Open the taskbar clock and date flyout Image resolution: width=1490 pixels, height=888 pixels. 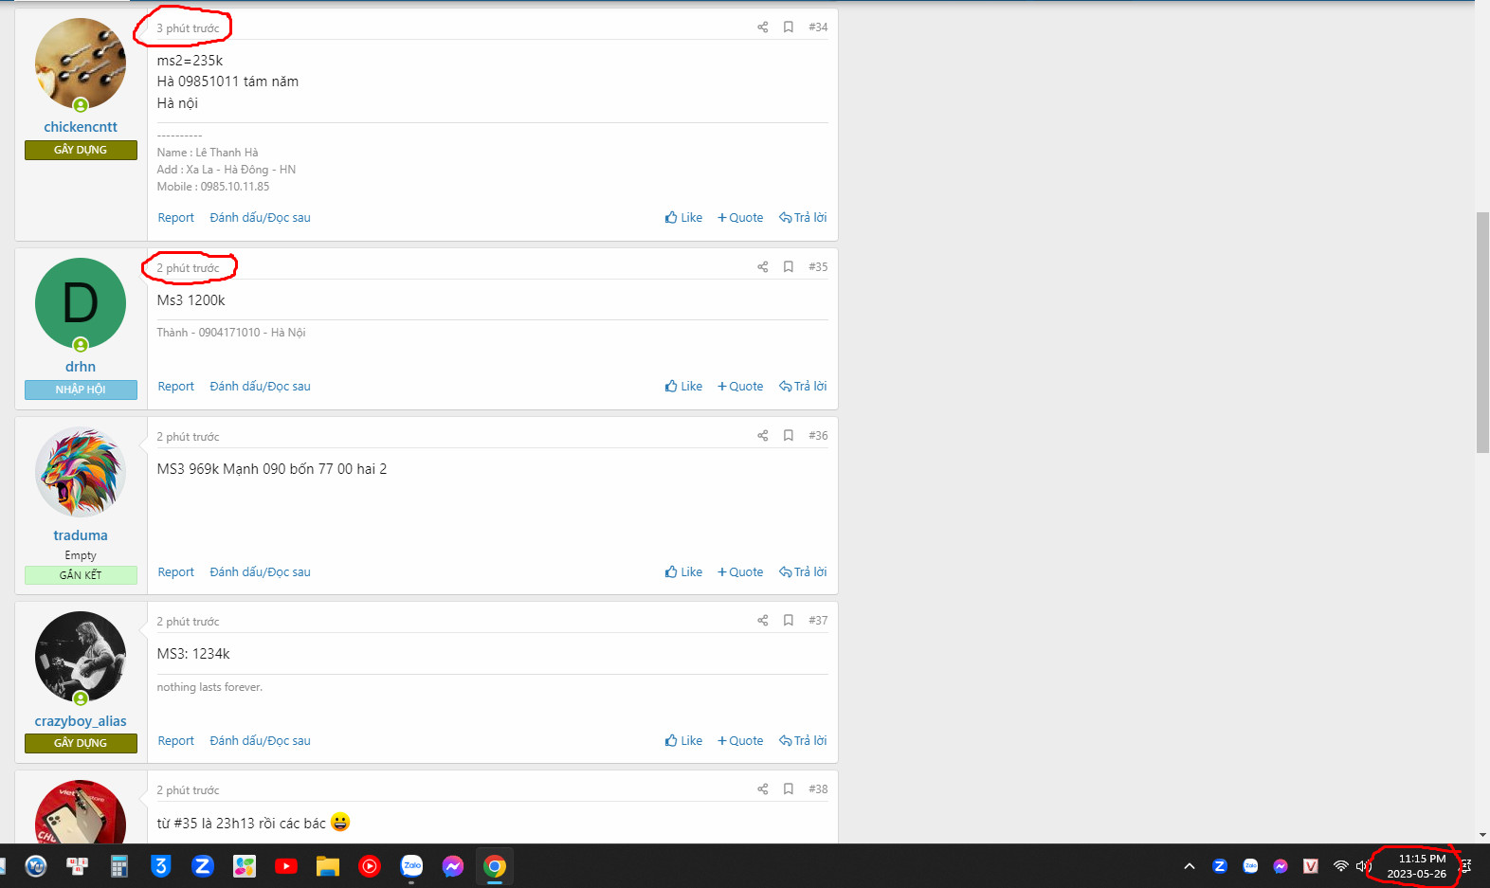tap(1417, 866)
